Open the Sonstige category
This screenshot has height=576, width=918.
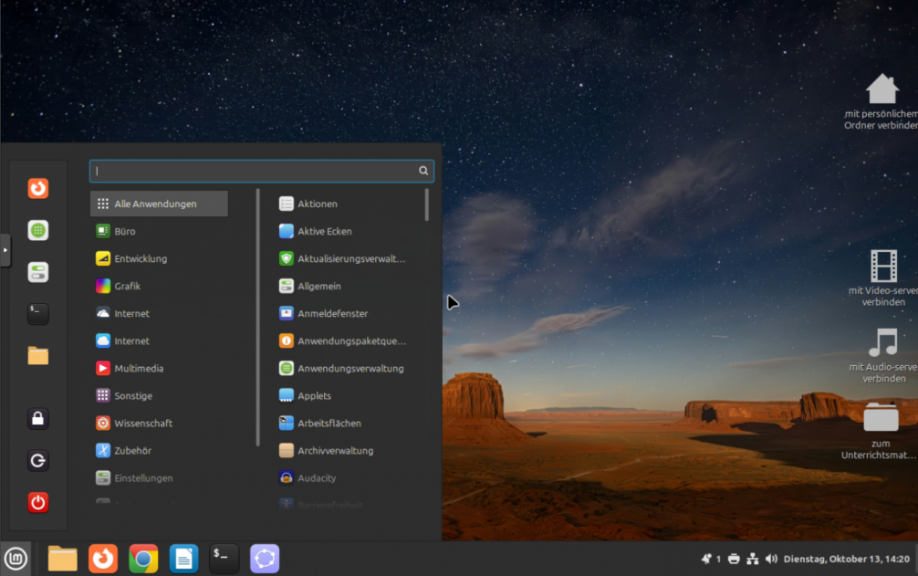pyautogui.click(x=160, y=395)
